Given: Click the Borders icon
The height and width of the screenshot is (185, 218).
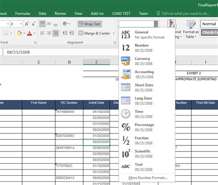Looking at the screenshot, I should [x=6, y=33].
